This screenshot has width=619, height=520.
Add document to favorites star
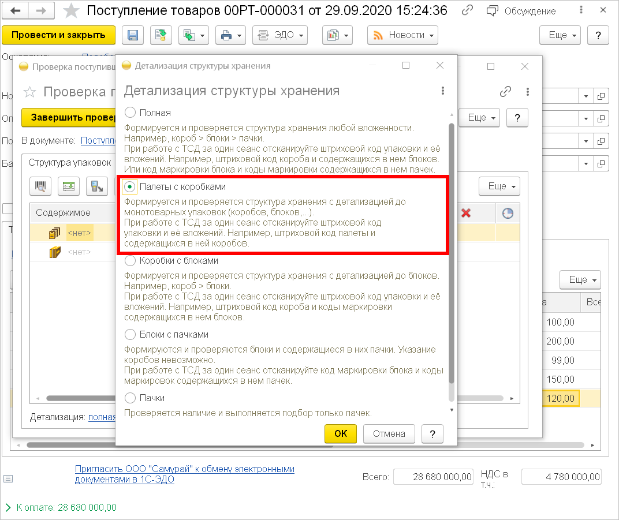click(71, 10)
